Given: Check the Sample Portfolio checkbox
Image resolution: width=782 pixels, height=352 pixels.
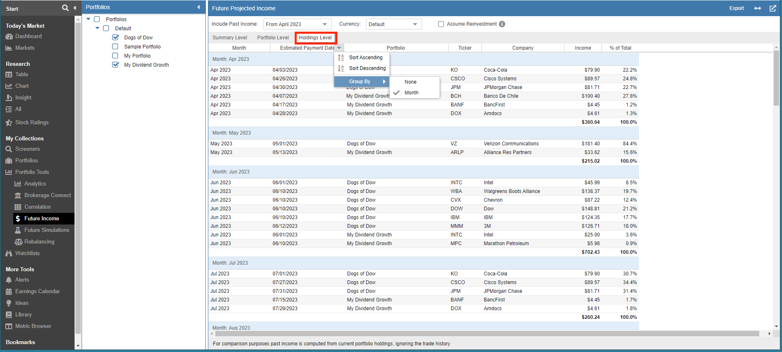Looking at the screenshot, I should tap(115, 46).
